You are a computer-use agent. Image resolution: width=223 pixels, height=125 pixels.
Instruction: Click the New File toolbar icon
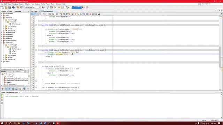(2, 7)
